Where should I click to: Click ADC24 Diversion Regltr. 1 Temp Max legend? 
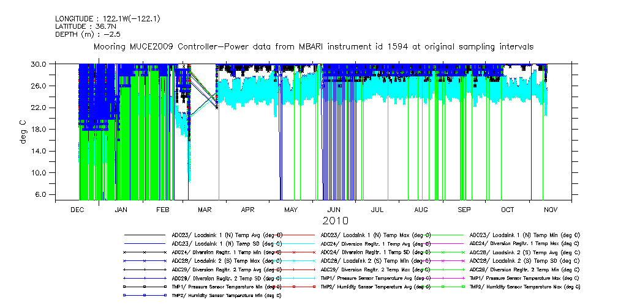coord(524,243)
